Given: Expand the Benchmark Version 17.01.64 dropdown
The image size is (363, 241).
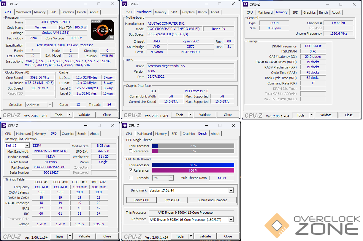Looking at the screenshot, I should (231, 191).
